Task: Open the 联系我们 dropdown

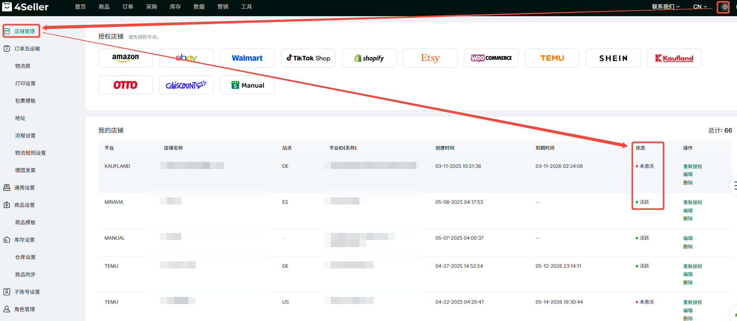Action: point(666,7)
